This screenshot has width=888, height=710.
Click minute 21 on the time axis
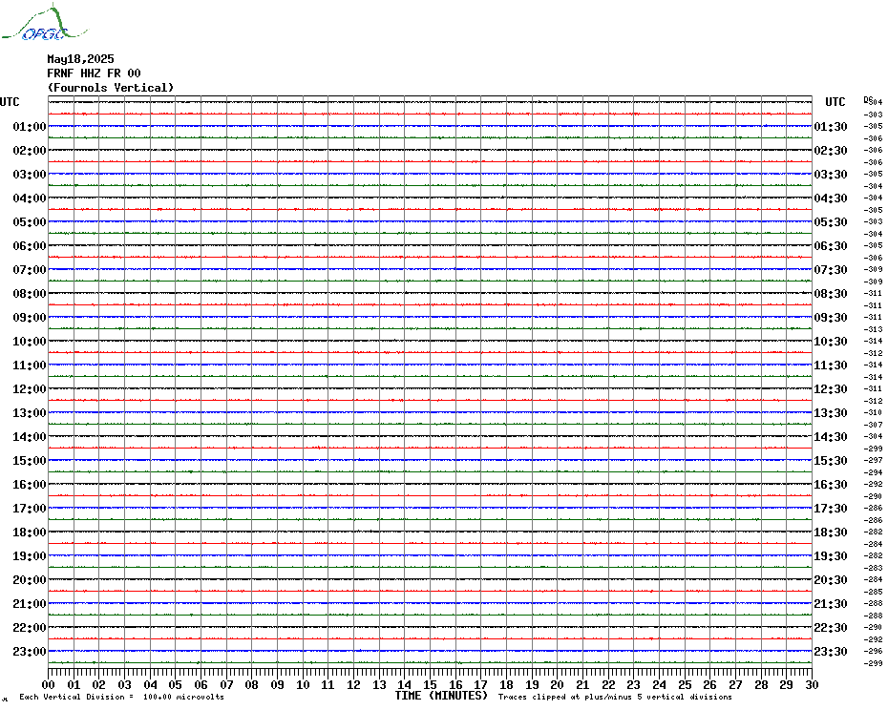click(x=582, y=685)
